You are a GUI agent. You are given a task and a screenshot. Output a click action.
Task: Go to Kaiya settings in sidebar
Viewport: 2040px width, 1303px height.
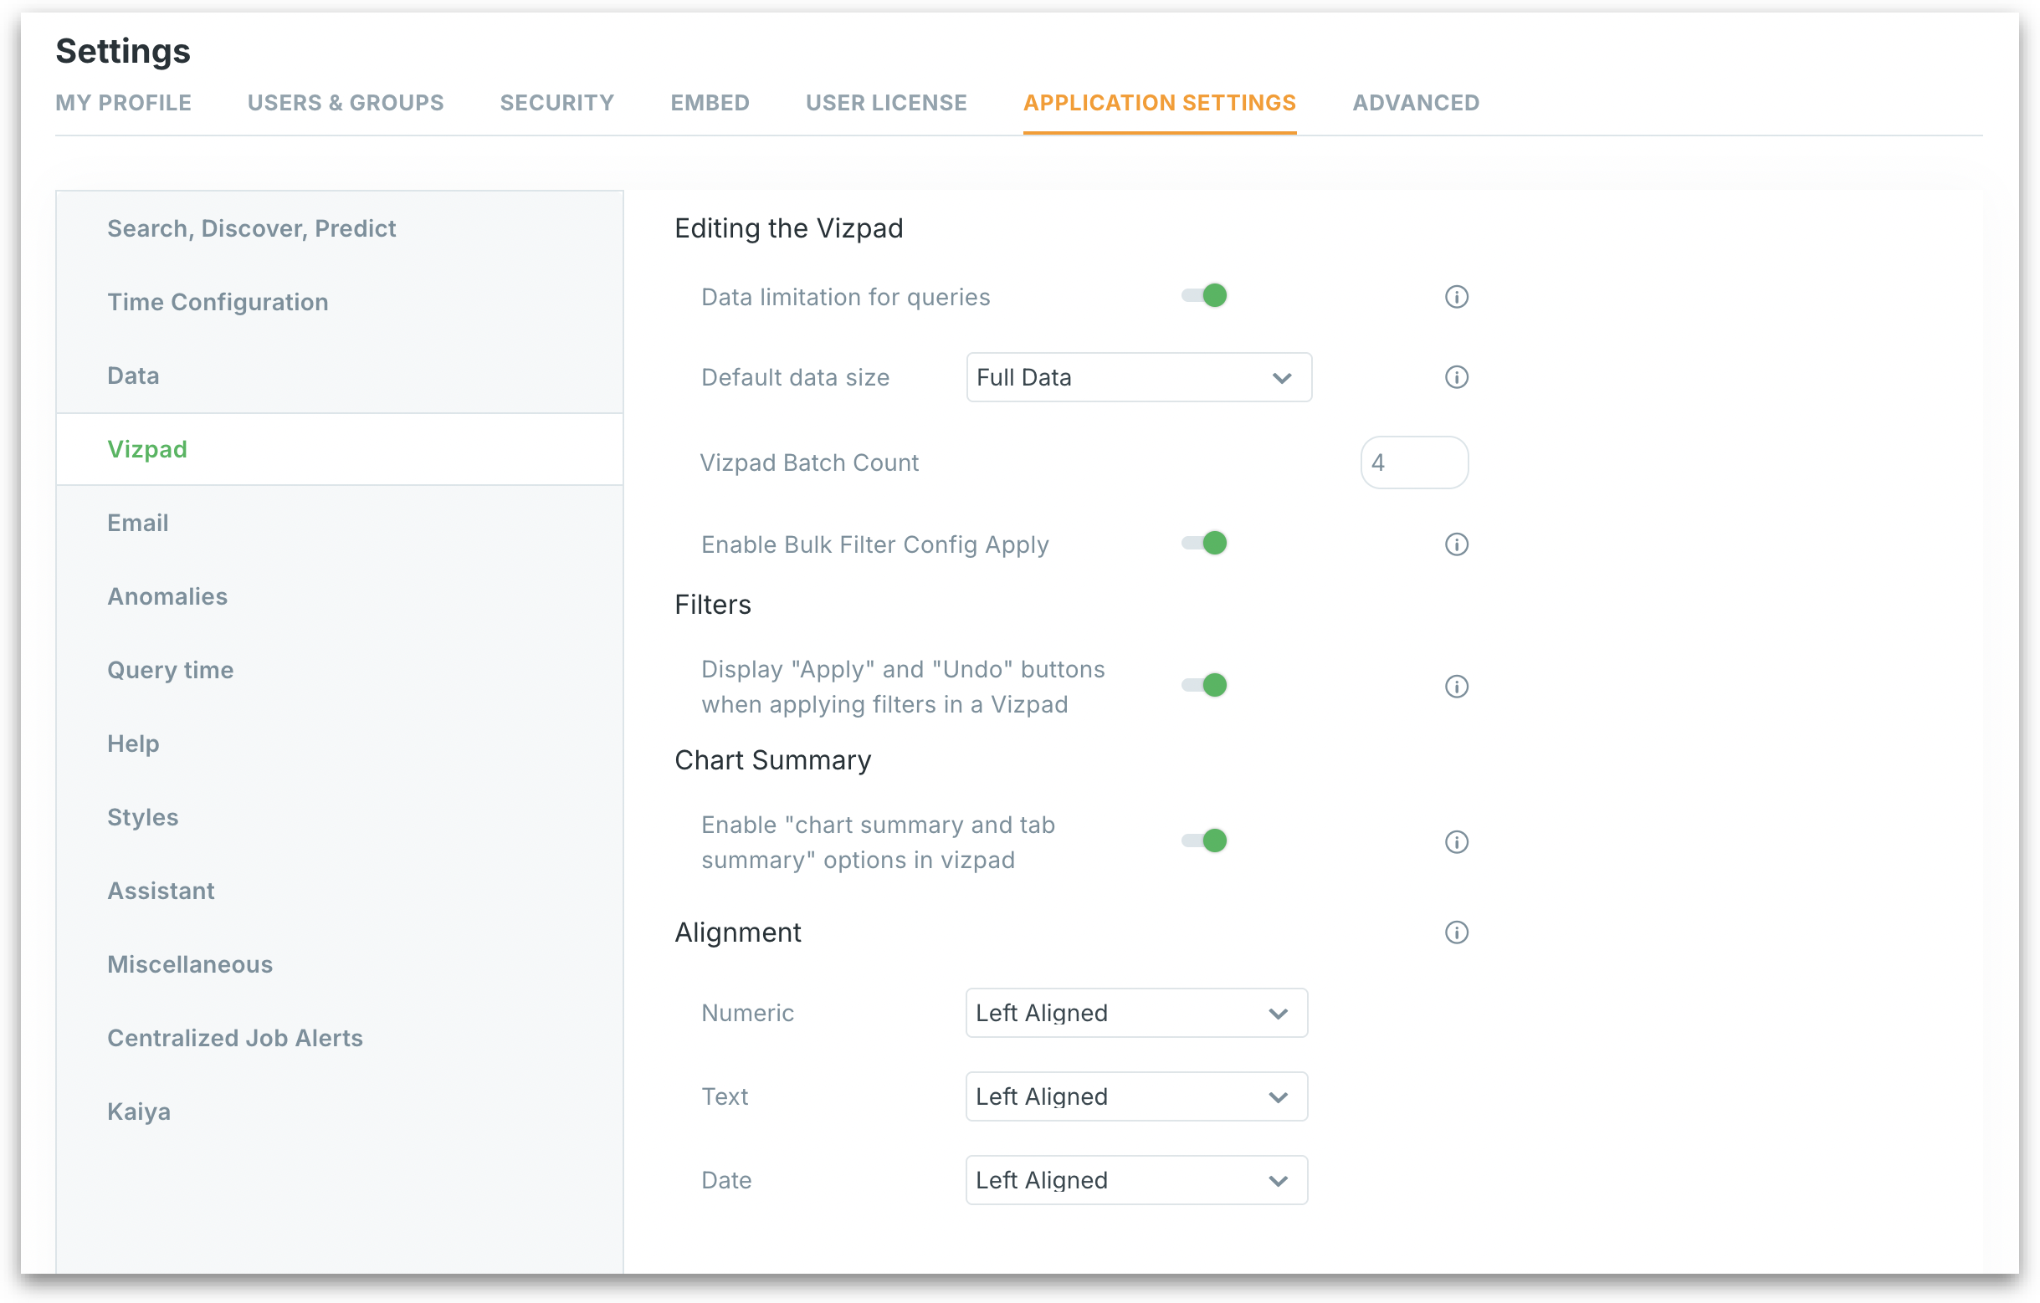point(139,1112)
